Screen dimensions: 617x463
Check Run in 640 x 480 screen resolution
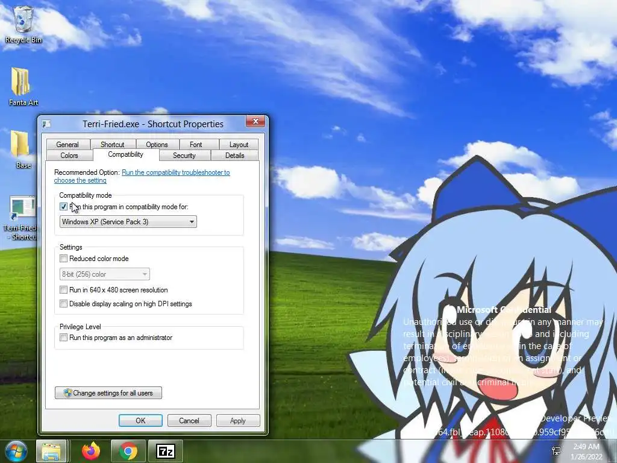click(x=63, y=290)
